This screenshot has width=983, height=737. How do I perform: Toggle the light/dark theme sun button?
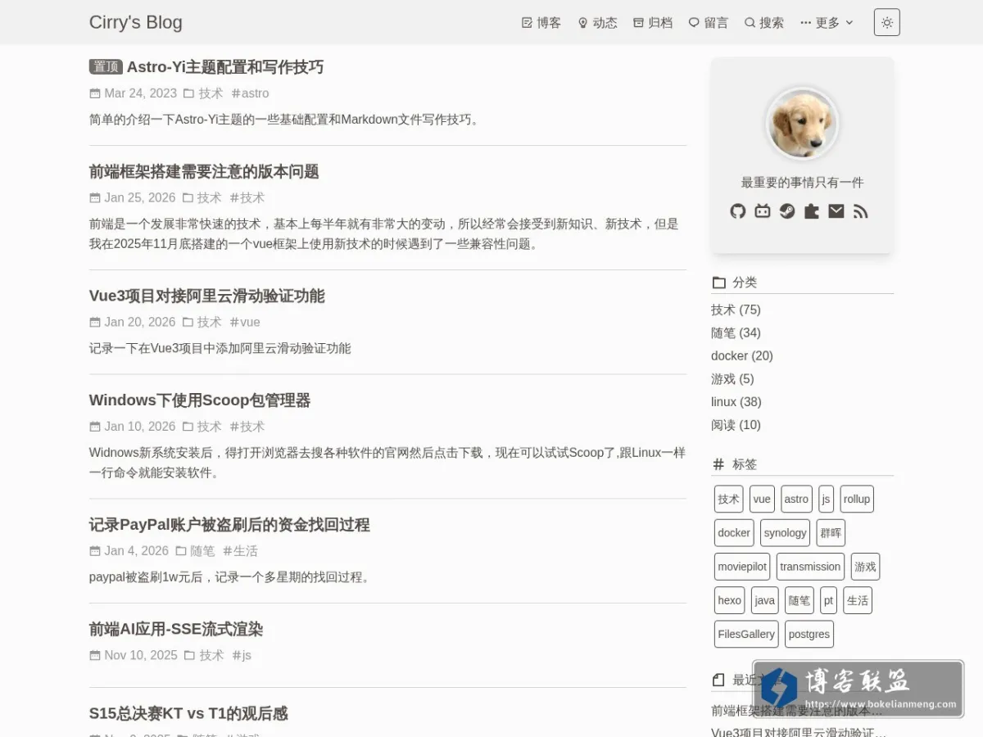pos(887,22)
